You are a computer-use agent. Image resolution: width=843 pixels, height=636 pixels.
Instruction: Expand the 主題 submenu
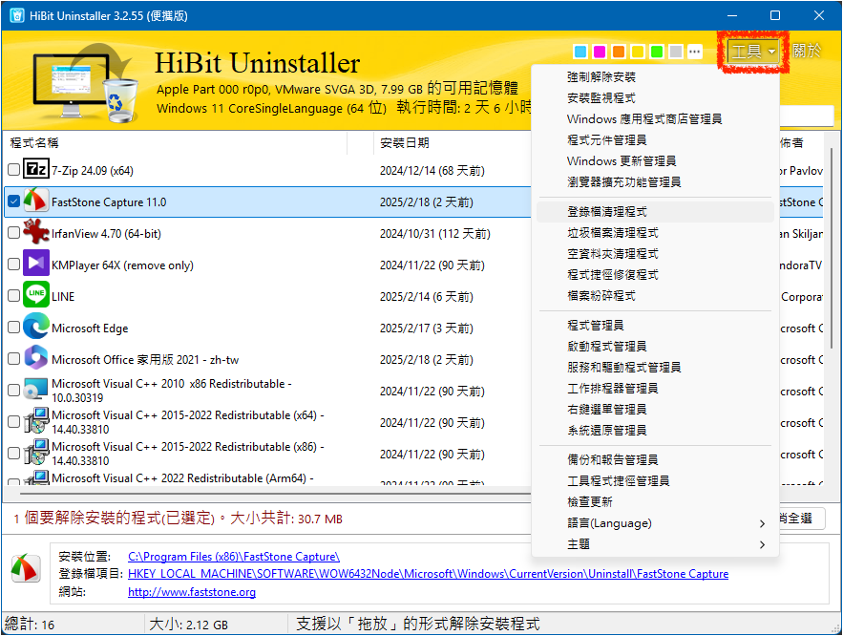[x=655, y=544]
